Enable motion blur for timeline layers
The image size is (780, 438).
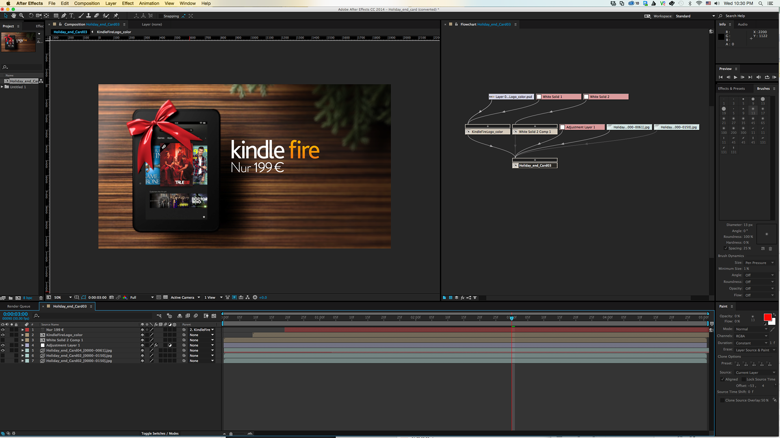pyautogui.click(x=196, y=316)
